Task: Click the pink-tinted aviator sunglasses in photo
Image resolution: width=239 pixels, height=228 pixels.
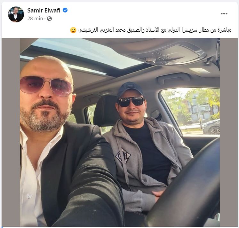Action: tap(46, 86)
